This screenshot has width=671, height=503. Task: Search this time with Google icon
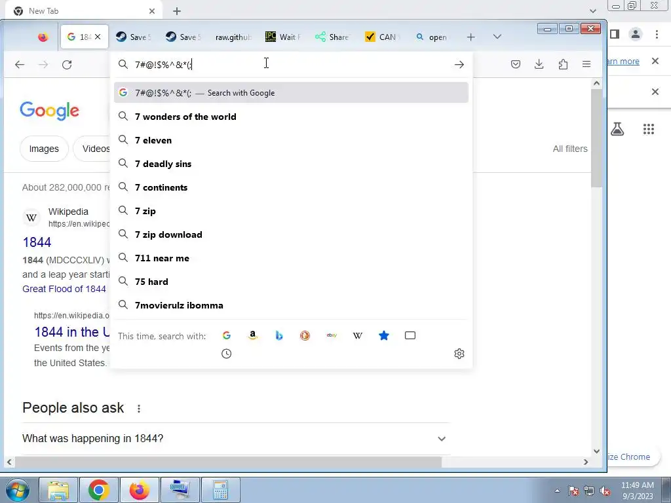226,336
